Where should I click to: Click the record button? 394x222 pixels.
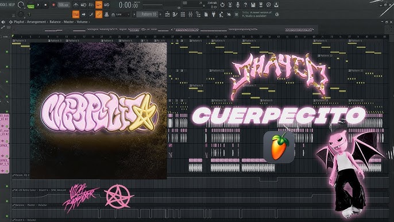point(53,5)
